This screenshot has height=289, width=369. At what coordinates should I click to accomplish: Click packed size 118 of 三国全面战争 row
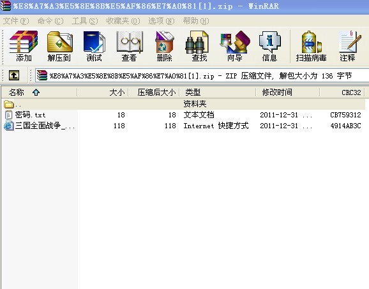[x=170, y=126]
